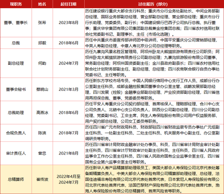The height and width of the screenshot is (194, 224).
Task: Select the 董事、董事长 position cell
Action: click(x=16, y=22)
